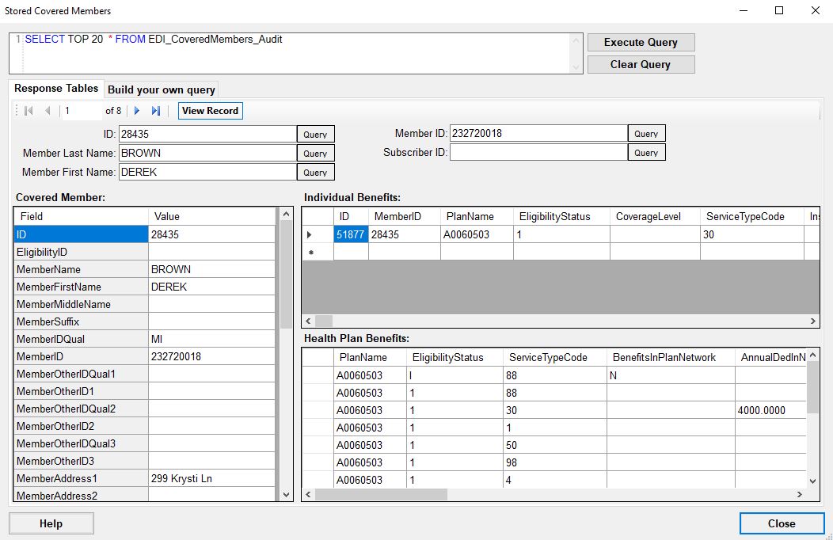Jump to last record arrow
Image resolution: width=833 pixels, height=540 pixels.
[156, 110]
